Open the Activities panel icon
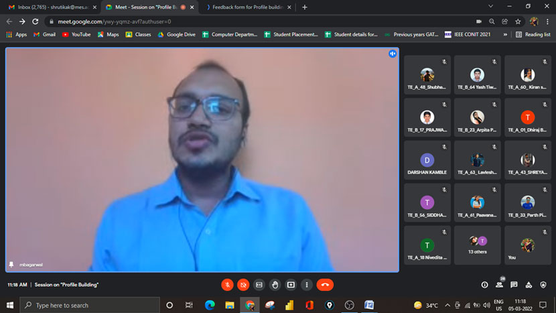Screen dimensions: 556x313 click(529, 285)
